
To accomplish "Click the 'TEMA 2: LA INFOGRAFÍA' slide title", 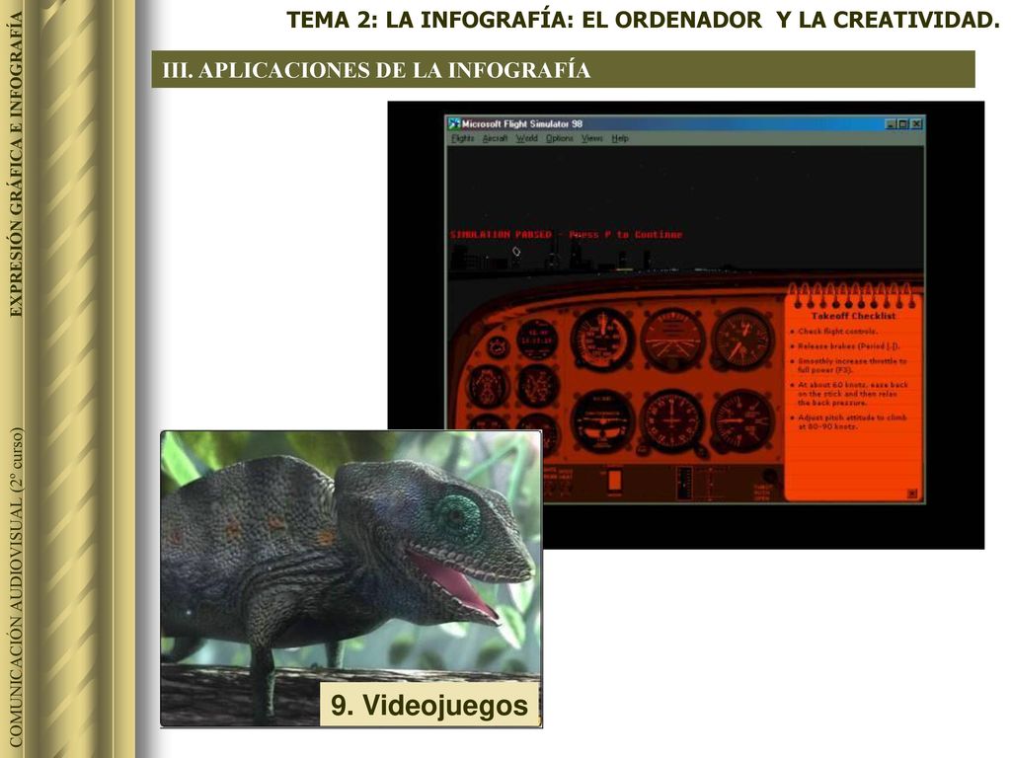I will pyautogui.click(x=643, y=20).
